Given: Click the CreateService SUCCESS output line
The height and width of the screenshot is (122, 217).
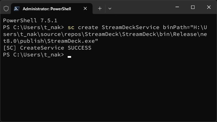Looking at the screenshot, I should [x=47, y=48].
